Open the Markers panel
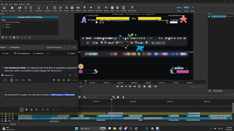Viewport: 234px width, 131px height. [x=91, y=9]
